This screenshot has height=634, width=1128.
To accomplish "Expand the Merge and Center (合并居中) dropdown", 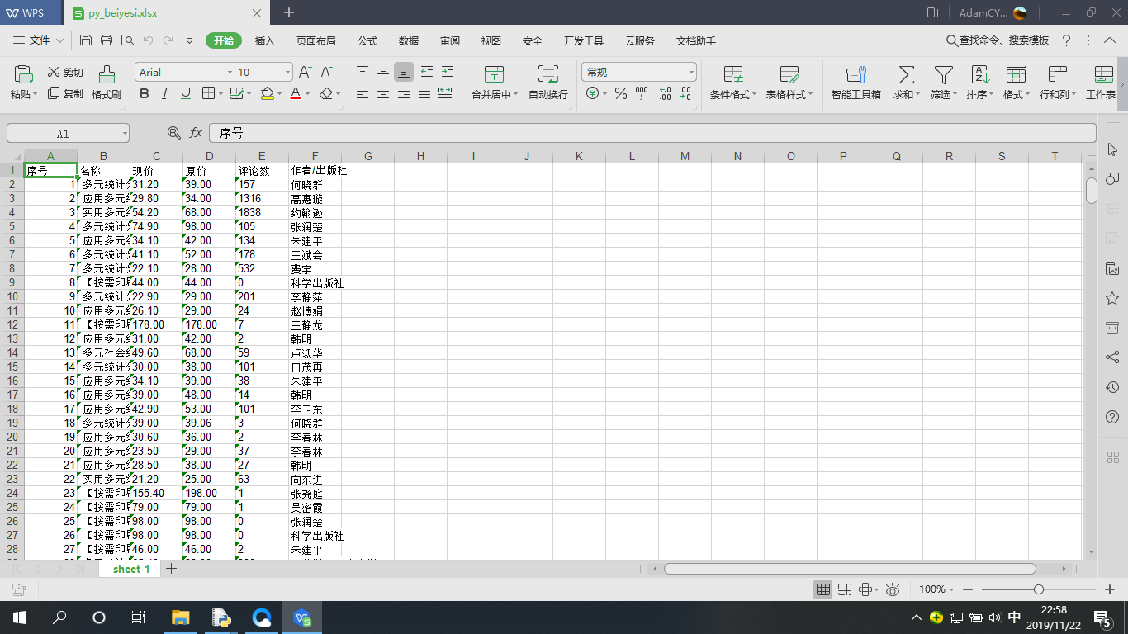I will [x=516, y=95].
